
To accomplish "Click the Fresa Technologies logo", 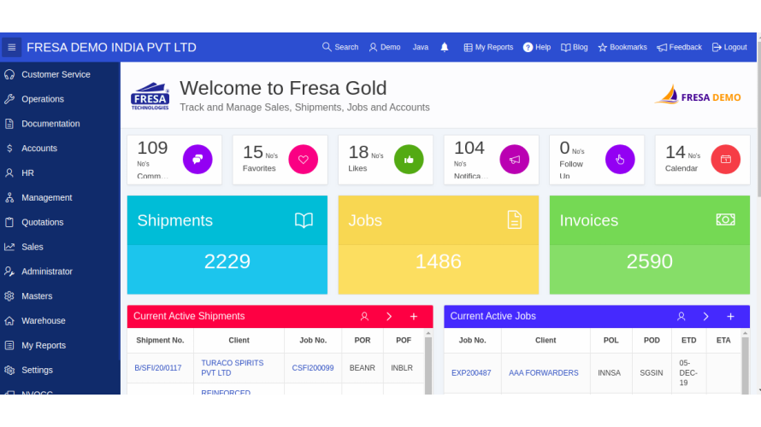I will pos(150,97).
